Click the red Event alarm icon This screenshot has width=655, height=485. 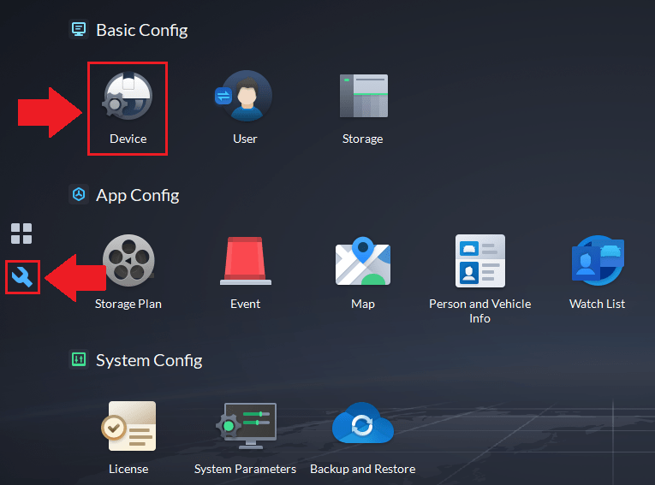(246, 260)
